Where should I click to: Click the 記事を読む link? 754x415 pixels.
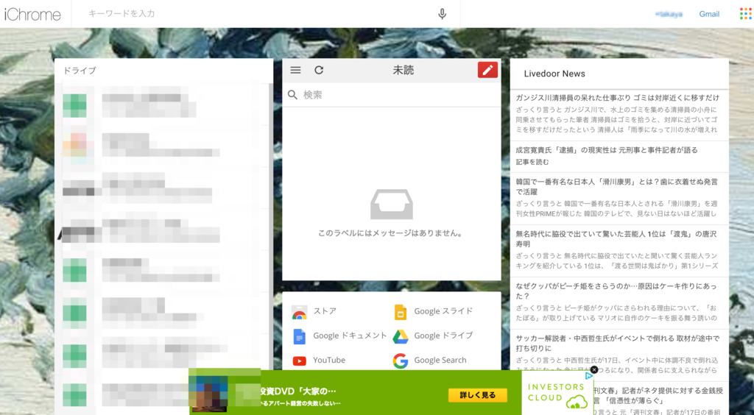click(532, 162)
